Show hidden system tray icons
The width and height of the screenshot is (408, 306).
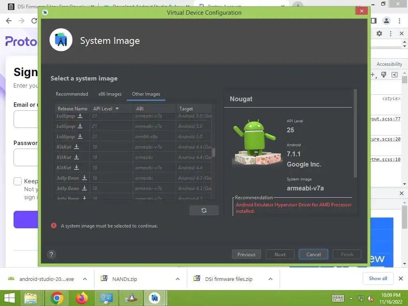pos(351,298)
